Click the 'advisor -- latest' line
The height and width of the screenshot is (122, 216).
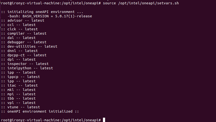click(23, 20)
